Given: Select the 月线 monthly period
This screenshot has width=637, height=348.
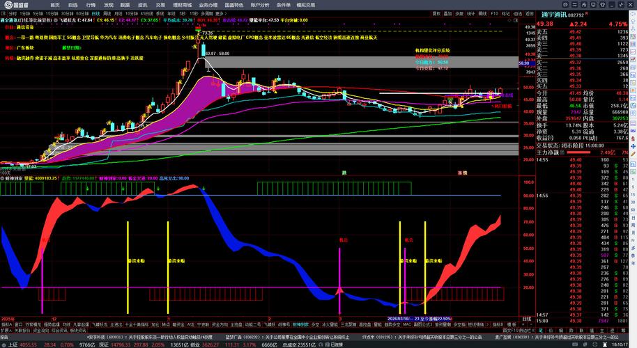Looking at the screenshot, I should [118, 13].
